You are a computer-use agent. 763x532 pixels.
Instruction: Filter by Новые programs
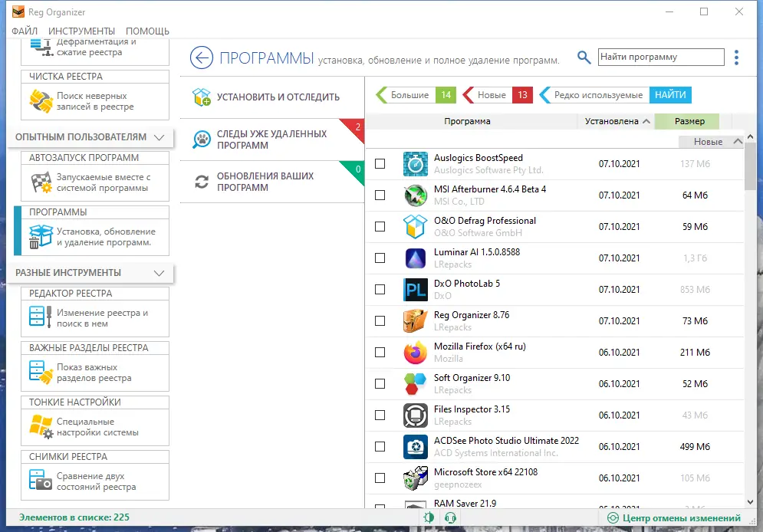pyautogui.click(x=498, y=95)
